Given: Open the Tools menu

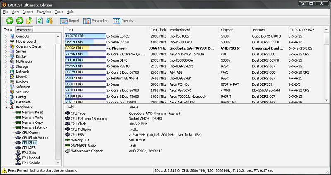Looking at the screenshot, I should (59, 12).
